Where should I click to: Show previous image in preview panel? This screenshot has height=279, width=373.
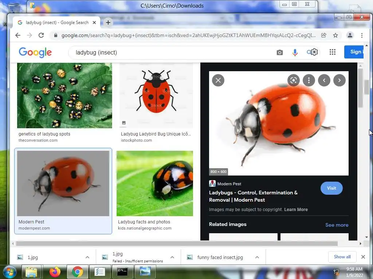(x=324, y=80)
